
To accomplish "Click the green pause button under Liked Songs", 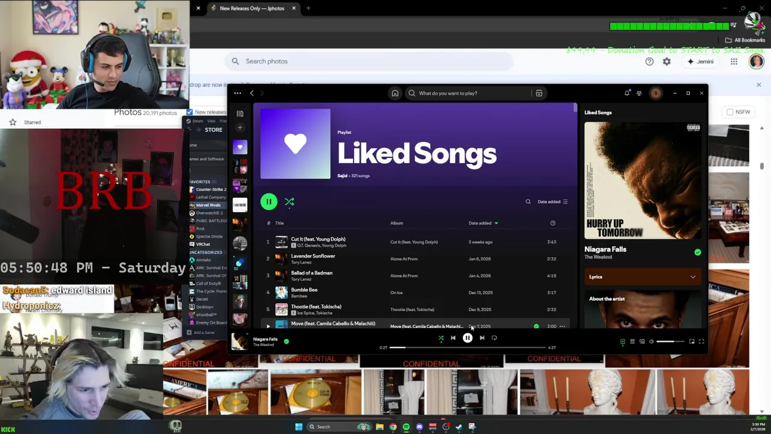I will (x=269, y=202).
